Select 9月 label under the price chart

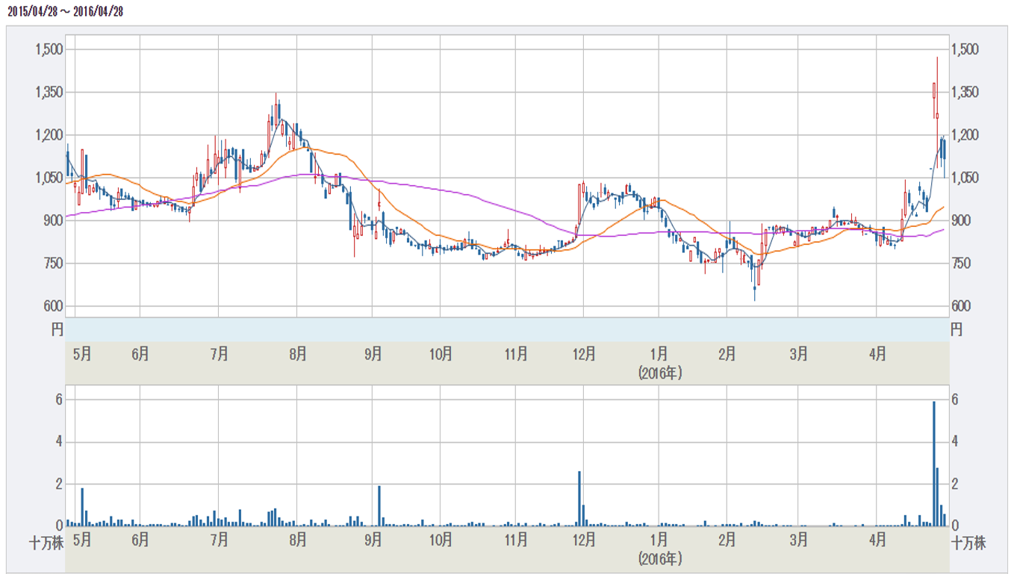(373, 354)
